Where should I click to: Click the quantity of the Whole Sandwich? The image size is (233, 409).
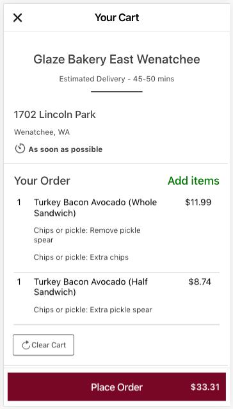tap(19, 202)
